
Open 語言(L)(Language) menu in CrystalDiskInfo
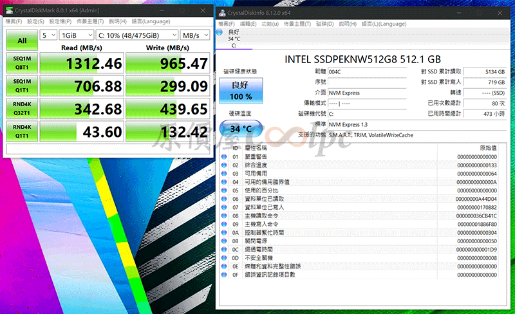(x=384, y=24)
